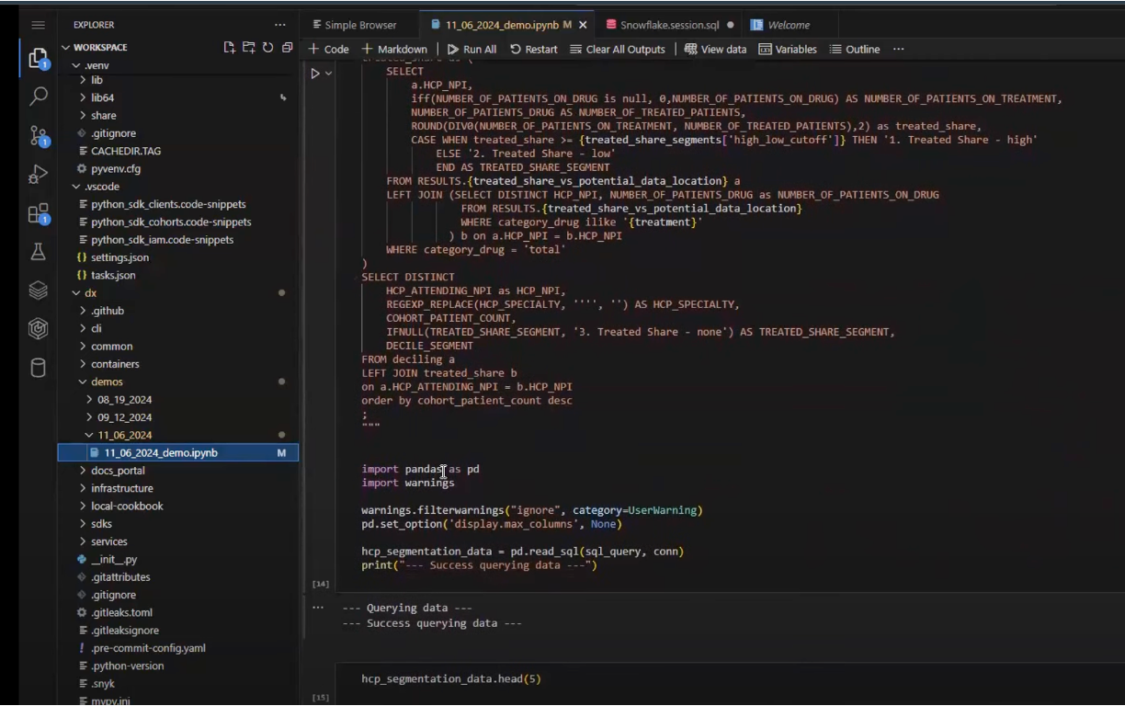Open the notebook Outline
This screenshot has width=1125, height=706.
coord(855,49)
